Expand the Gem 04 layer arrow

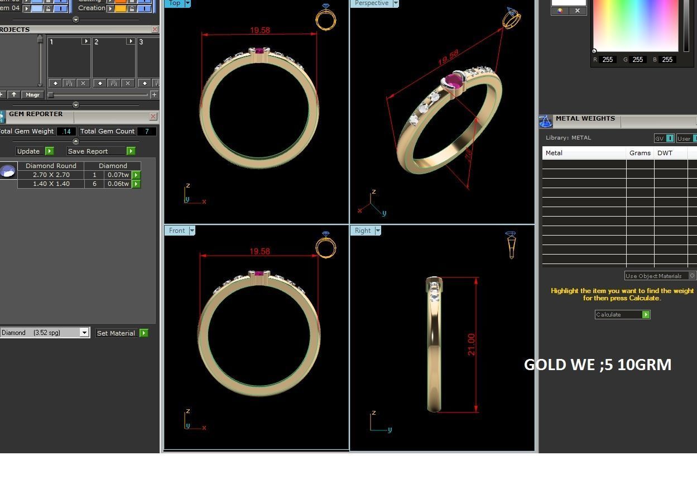27,8
